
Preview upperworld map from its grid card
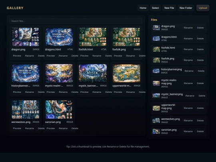[118, 92]
